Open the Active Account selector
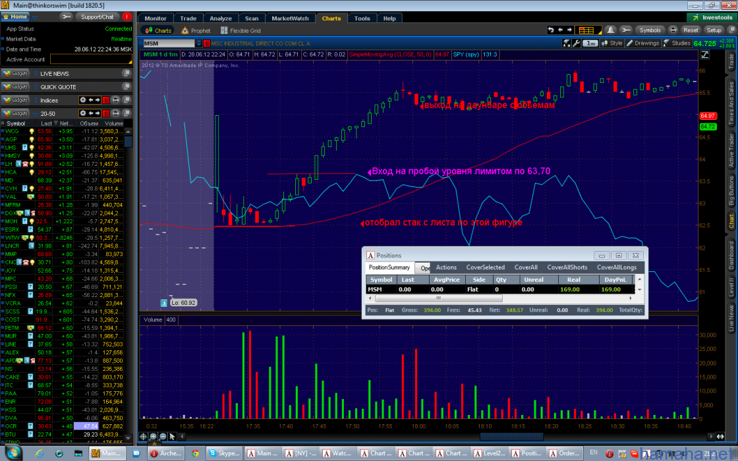The height and width of the screenshot is (461, 738). coord(91,59)
